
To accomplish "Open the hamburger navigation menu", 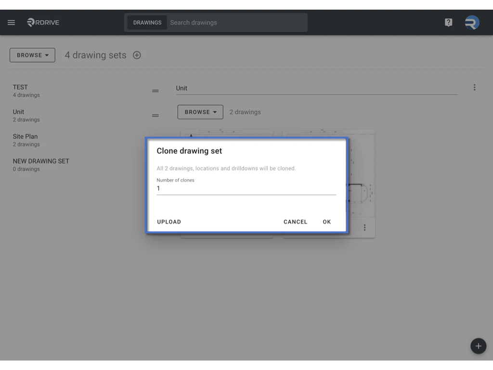I will [x=12, y=22].
